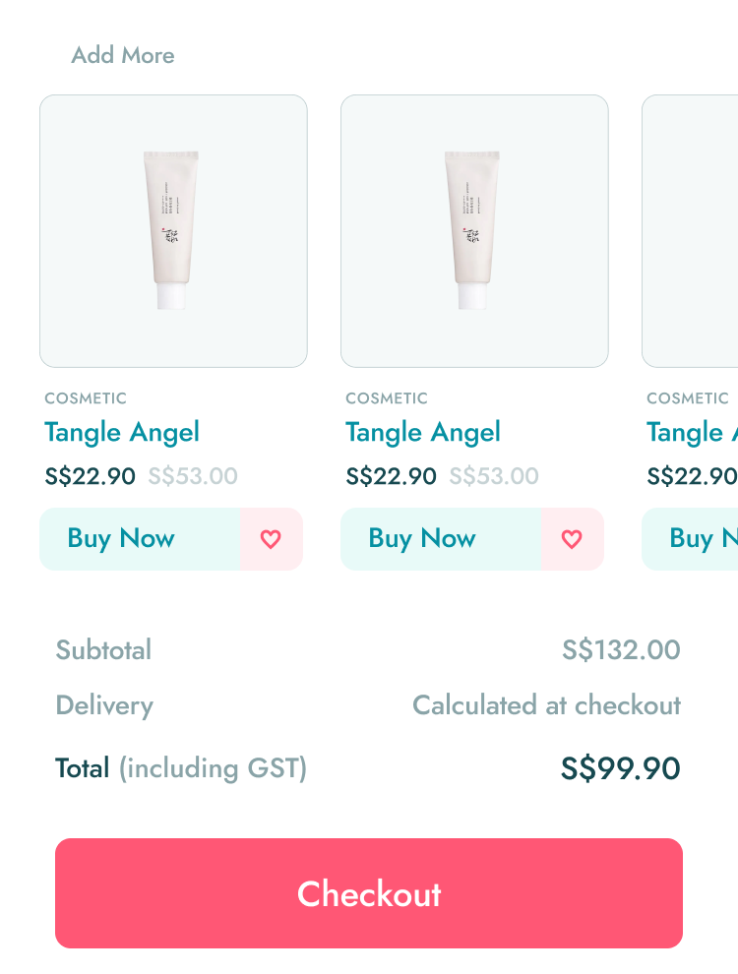Click the S$99.90 total amount

point(620,768)
